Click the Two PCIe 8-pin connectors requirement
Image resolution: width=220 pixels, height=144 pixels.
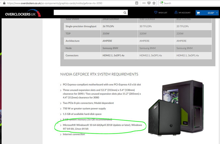point(88,103)
